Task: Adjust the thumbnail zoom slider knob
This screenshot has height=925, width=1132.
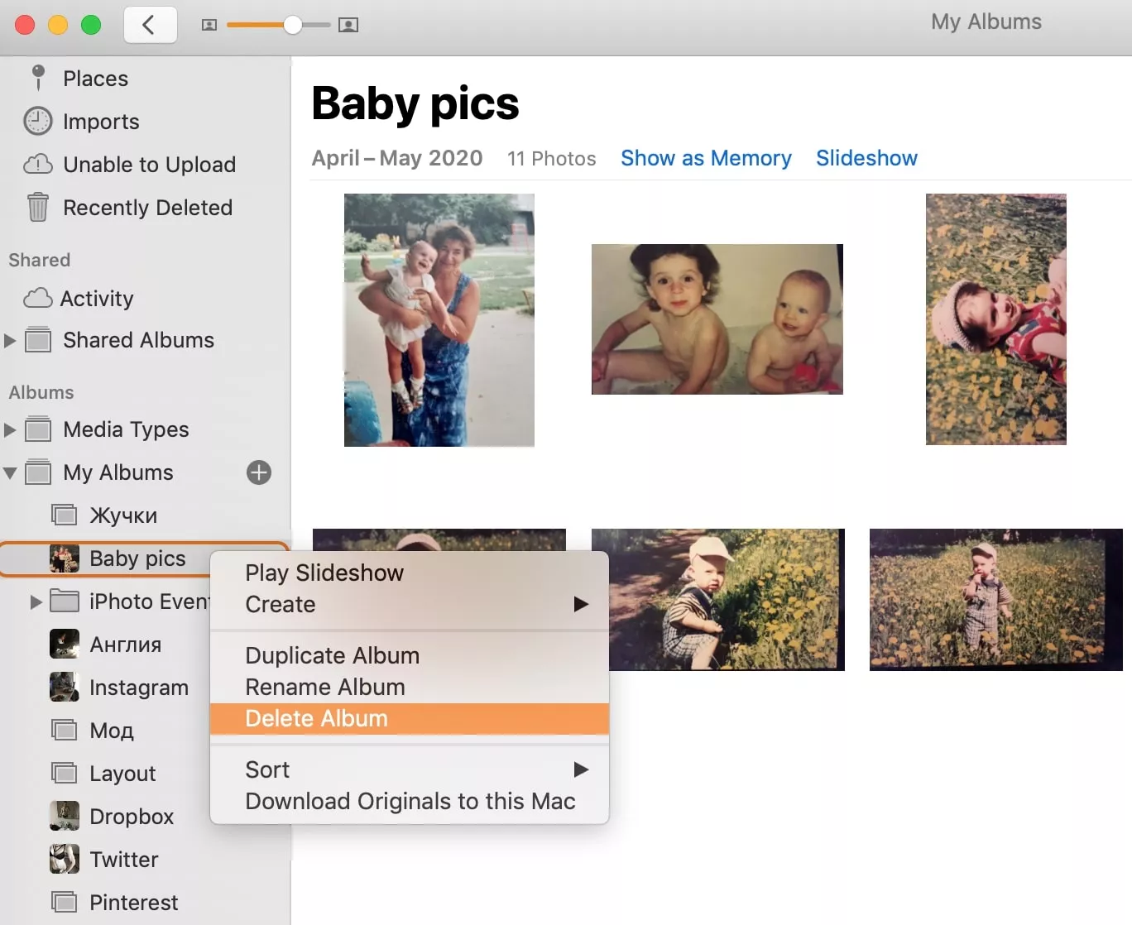Action: tap(292, 25)
